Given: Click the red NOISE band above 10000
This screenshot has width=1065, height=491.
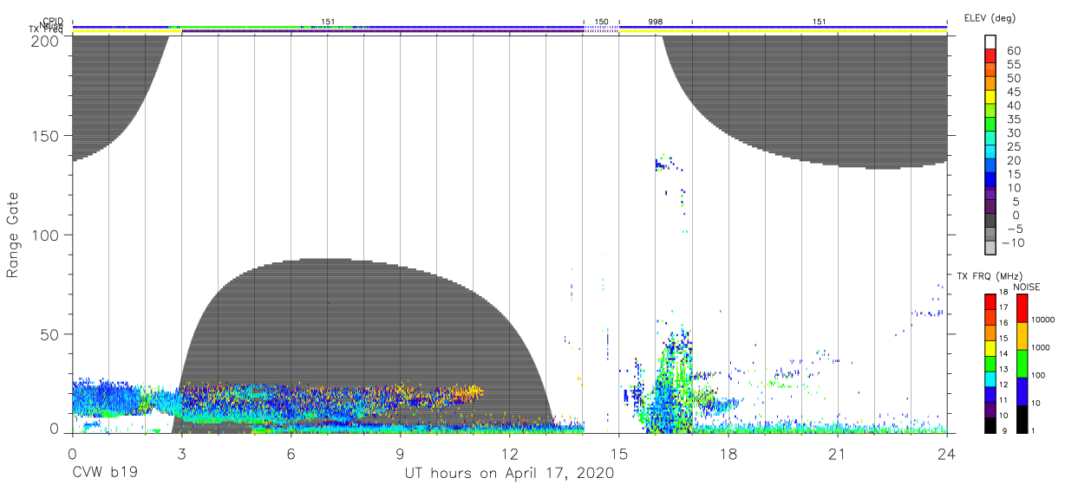Looking at the screenshot, I should pyautogui.click(x=1022, y=308).
